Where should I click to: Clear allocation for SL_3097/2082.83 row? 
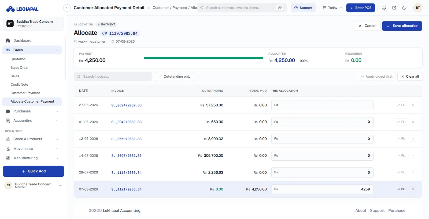pyautogui.click(x=413, y=156)
